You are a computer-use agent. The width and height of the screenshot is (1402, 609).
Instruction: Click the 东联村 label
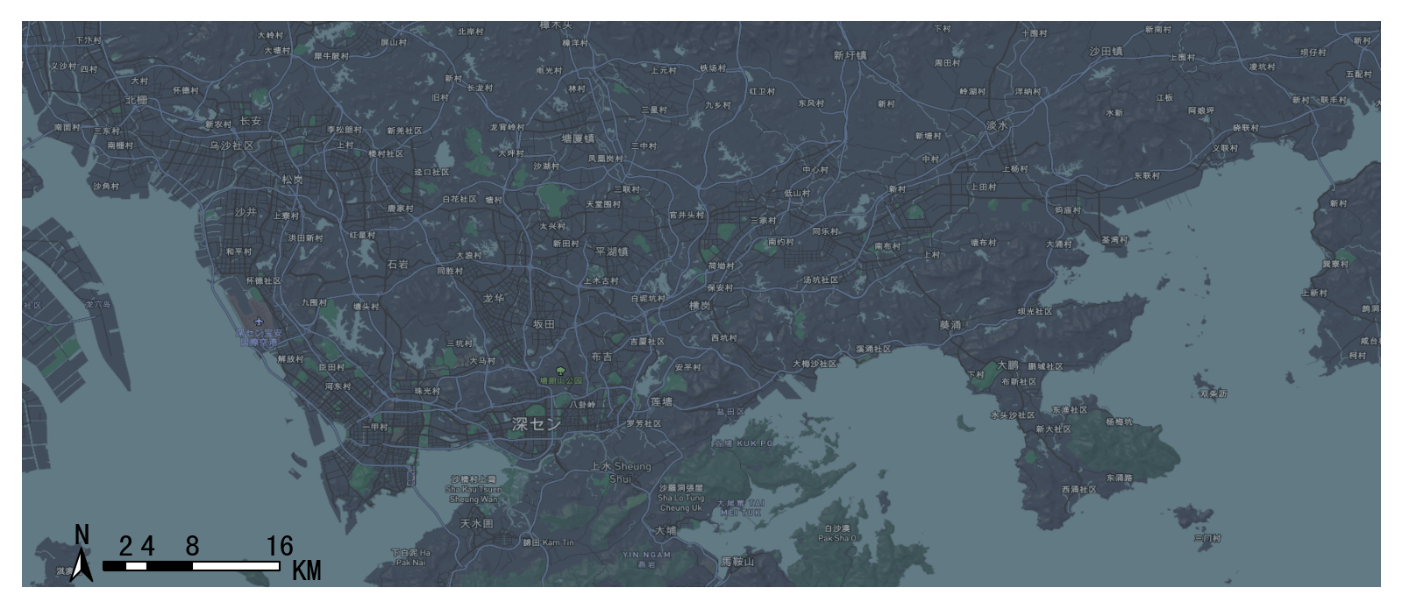coord(1146,175)
